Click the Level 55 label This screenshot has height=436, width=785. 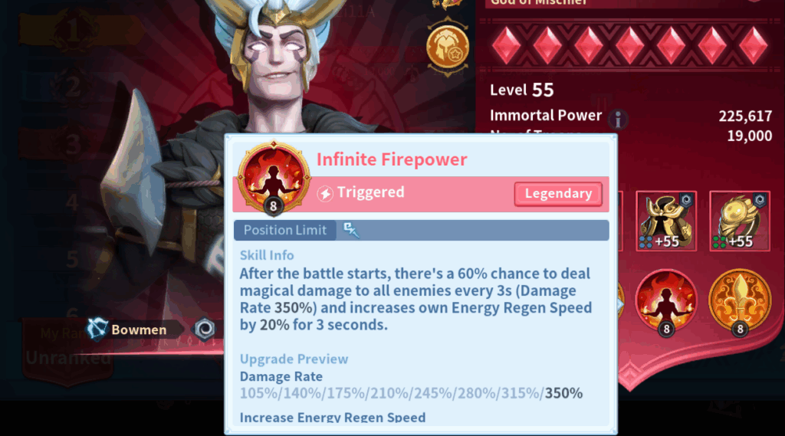(521, 90)
